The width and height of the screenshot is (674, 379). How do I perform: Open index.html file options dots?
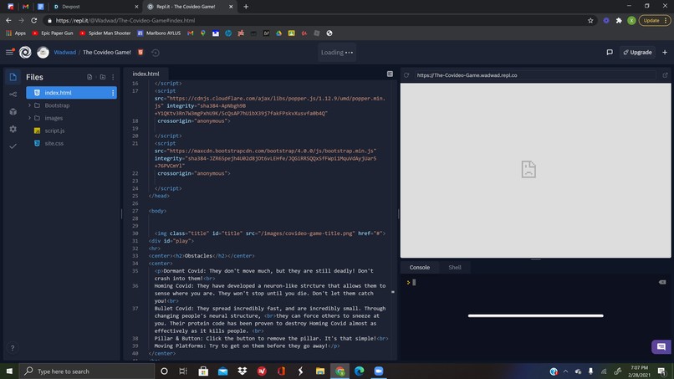(x=113, y=93)
